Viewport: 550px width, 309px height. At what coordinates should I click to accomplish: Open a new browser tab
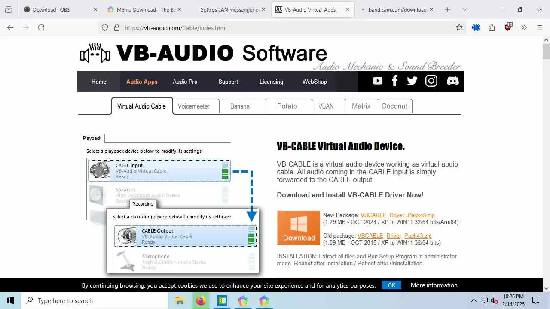447,9
